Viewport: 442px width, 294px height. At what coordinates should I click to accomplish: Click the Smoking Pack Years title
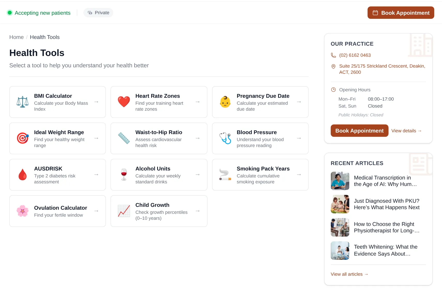tap(263, 169)
